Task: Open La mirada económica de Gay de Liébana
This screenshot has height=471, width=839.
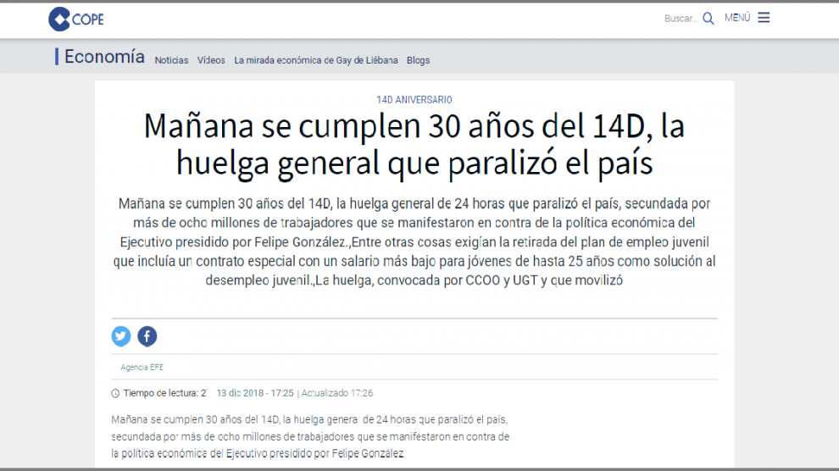Action: pyautogui.click(x=315, y=60)
